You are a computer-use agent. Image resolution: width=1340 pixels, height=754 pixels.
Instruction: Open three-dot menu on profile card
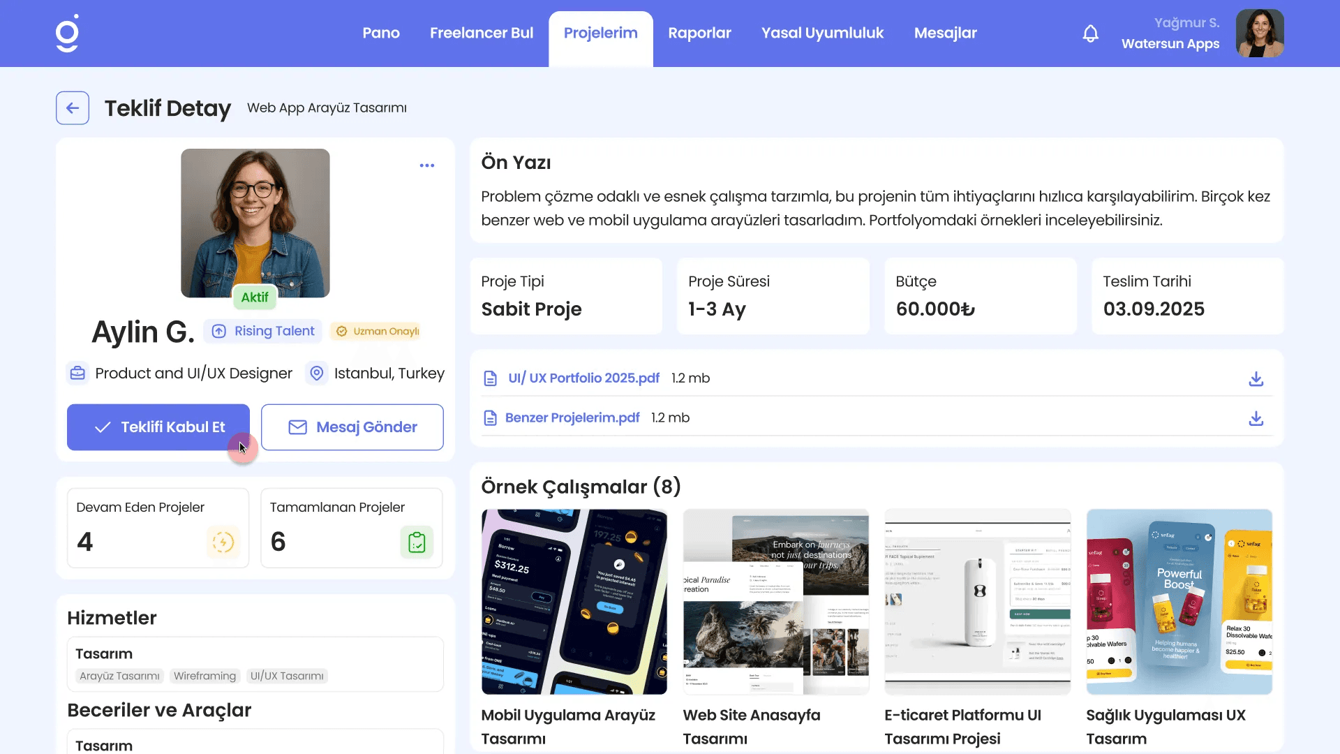point(427,165)
